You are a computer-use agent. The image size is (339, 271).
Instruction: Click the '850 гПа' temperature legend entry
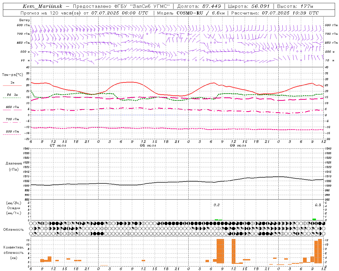[12, 107]
